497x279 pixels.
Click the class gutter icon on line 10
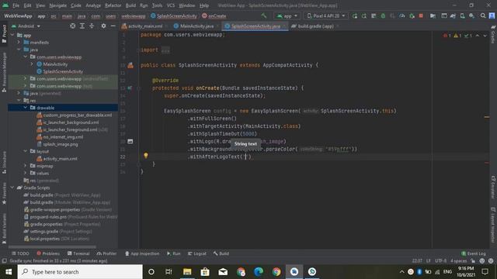(x=130, y=65)
